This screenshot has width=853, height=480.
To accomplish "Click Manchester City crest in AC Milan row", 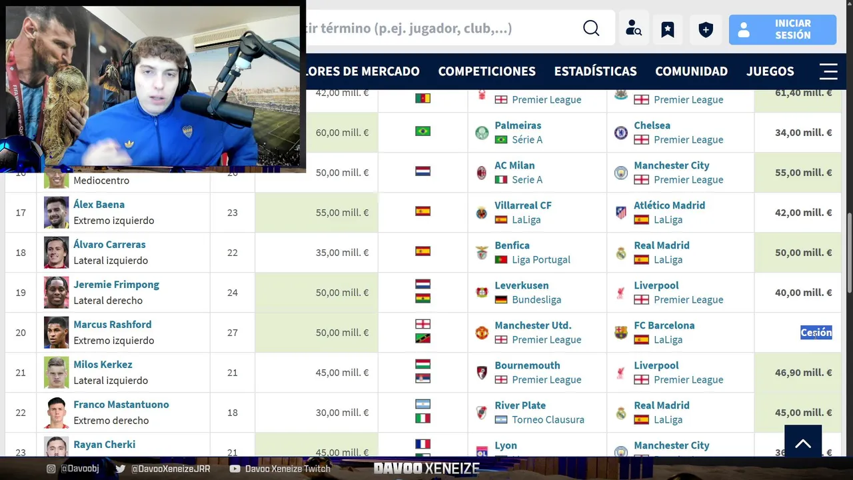I will point(620,173).
